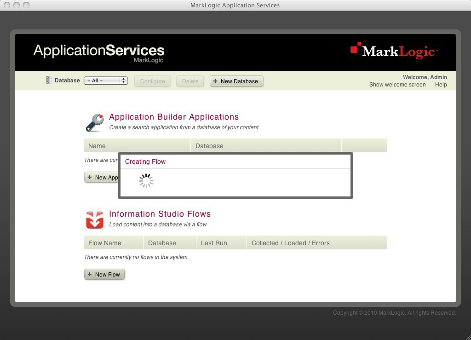471x340 pixels.
Task: Start a New Flow
Action: (x=104, y=274)
